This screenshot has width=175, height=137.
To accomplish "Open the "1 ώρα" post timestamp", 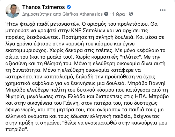I will [118, 14].
